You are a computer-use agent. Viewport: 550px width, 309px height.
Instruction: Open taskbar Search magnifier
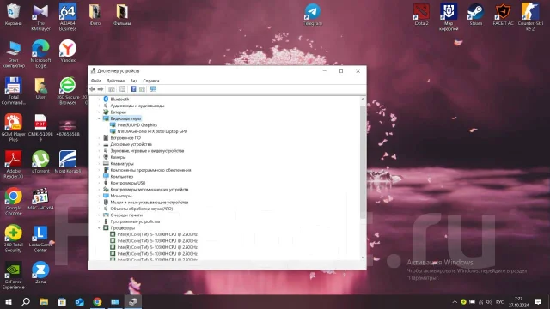tap(26, 301)
